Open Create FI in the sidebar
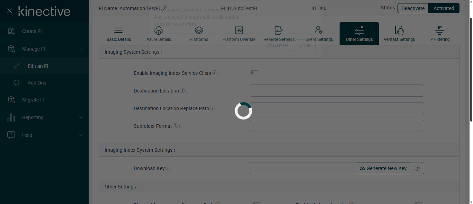 click(32, 31)
